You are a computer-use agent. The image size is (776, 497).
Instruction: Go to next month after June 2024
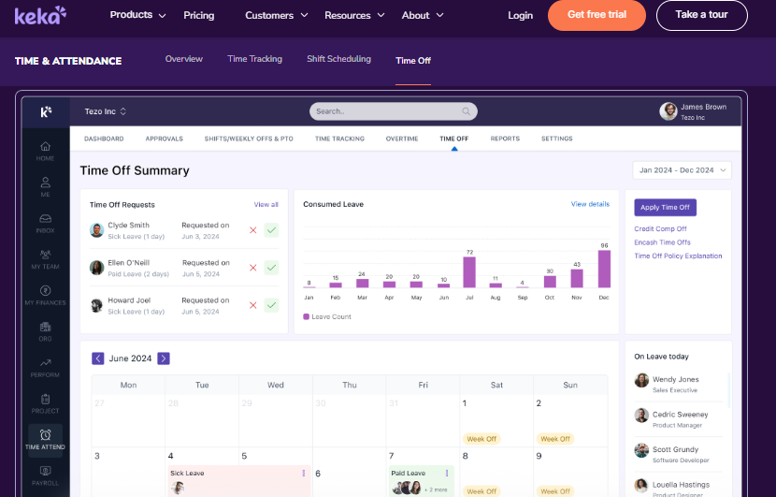(x=164, y=358)
